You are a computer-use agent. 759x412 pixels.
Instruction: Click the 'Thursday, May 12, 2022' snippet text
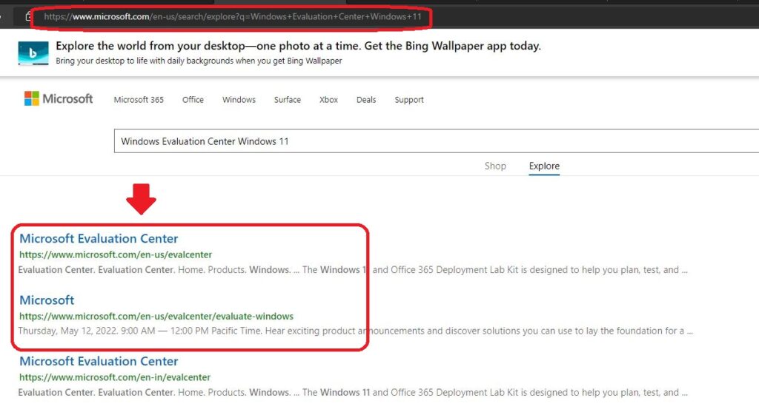coord(355,331)
